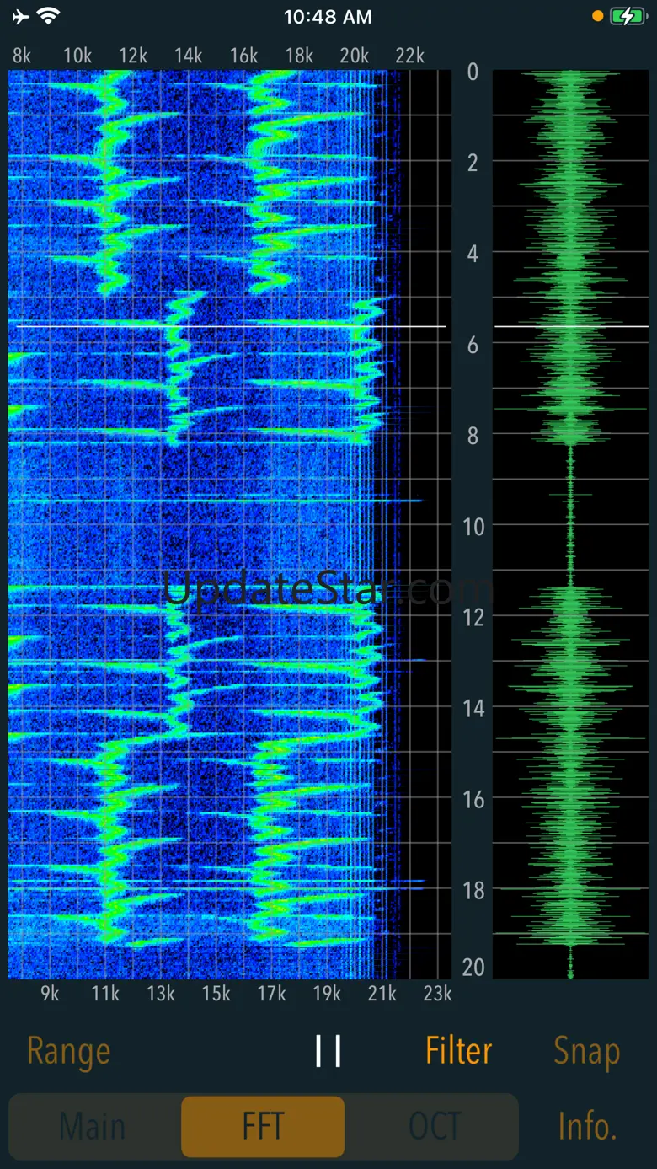Tap the white marker line on waveform
657x1169 pixels.
point(571,326)
